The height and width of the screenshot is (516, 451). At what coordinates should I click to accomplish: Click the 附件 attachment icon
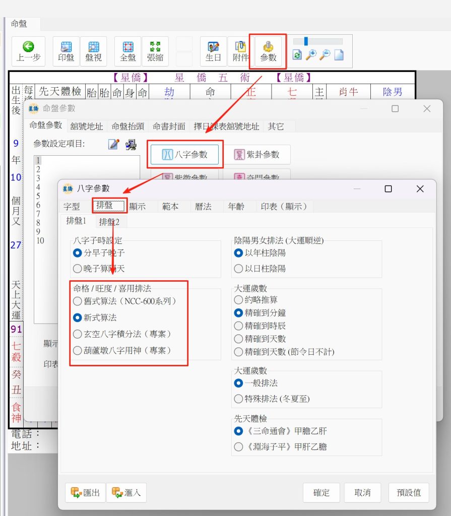240,51
